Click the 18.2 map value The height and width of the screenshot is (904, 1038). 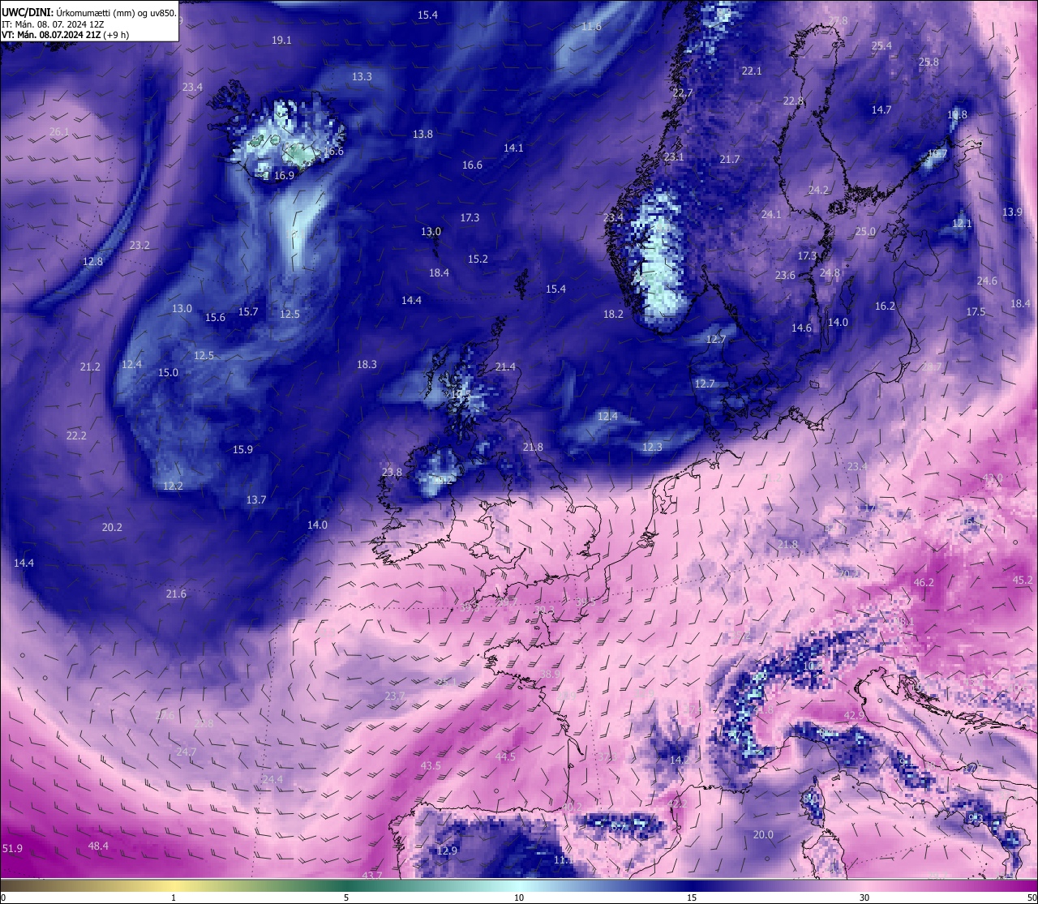pos(613,314)
